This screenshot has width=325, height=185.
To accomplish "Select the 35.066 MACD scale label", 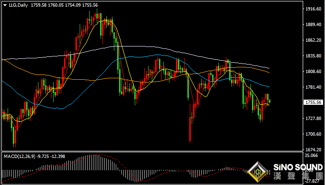I will pyautogui.click(x=312, y=156).
